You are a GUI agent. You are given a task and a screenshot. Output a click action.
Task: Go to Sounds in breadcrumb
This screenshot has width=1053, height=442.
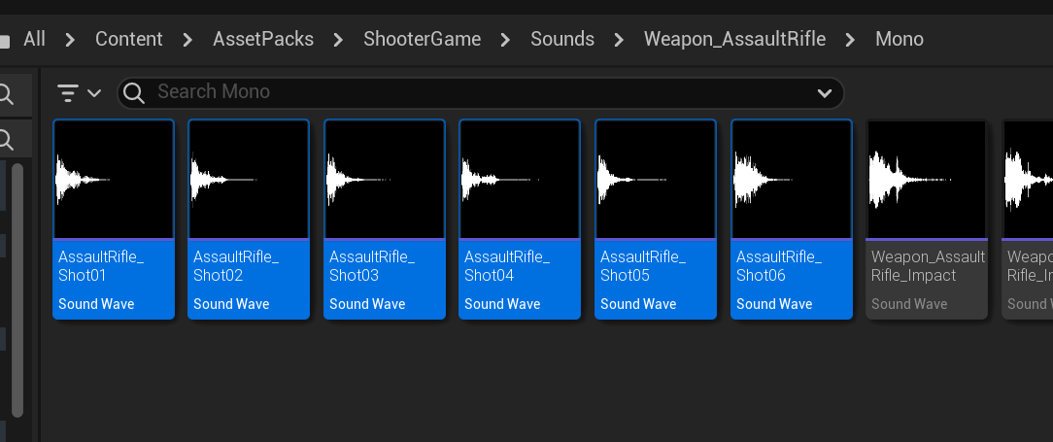click(562, 39)
